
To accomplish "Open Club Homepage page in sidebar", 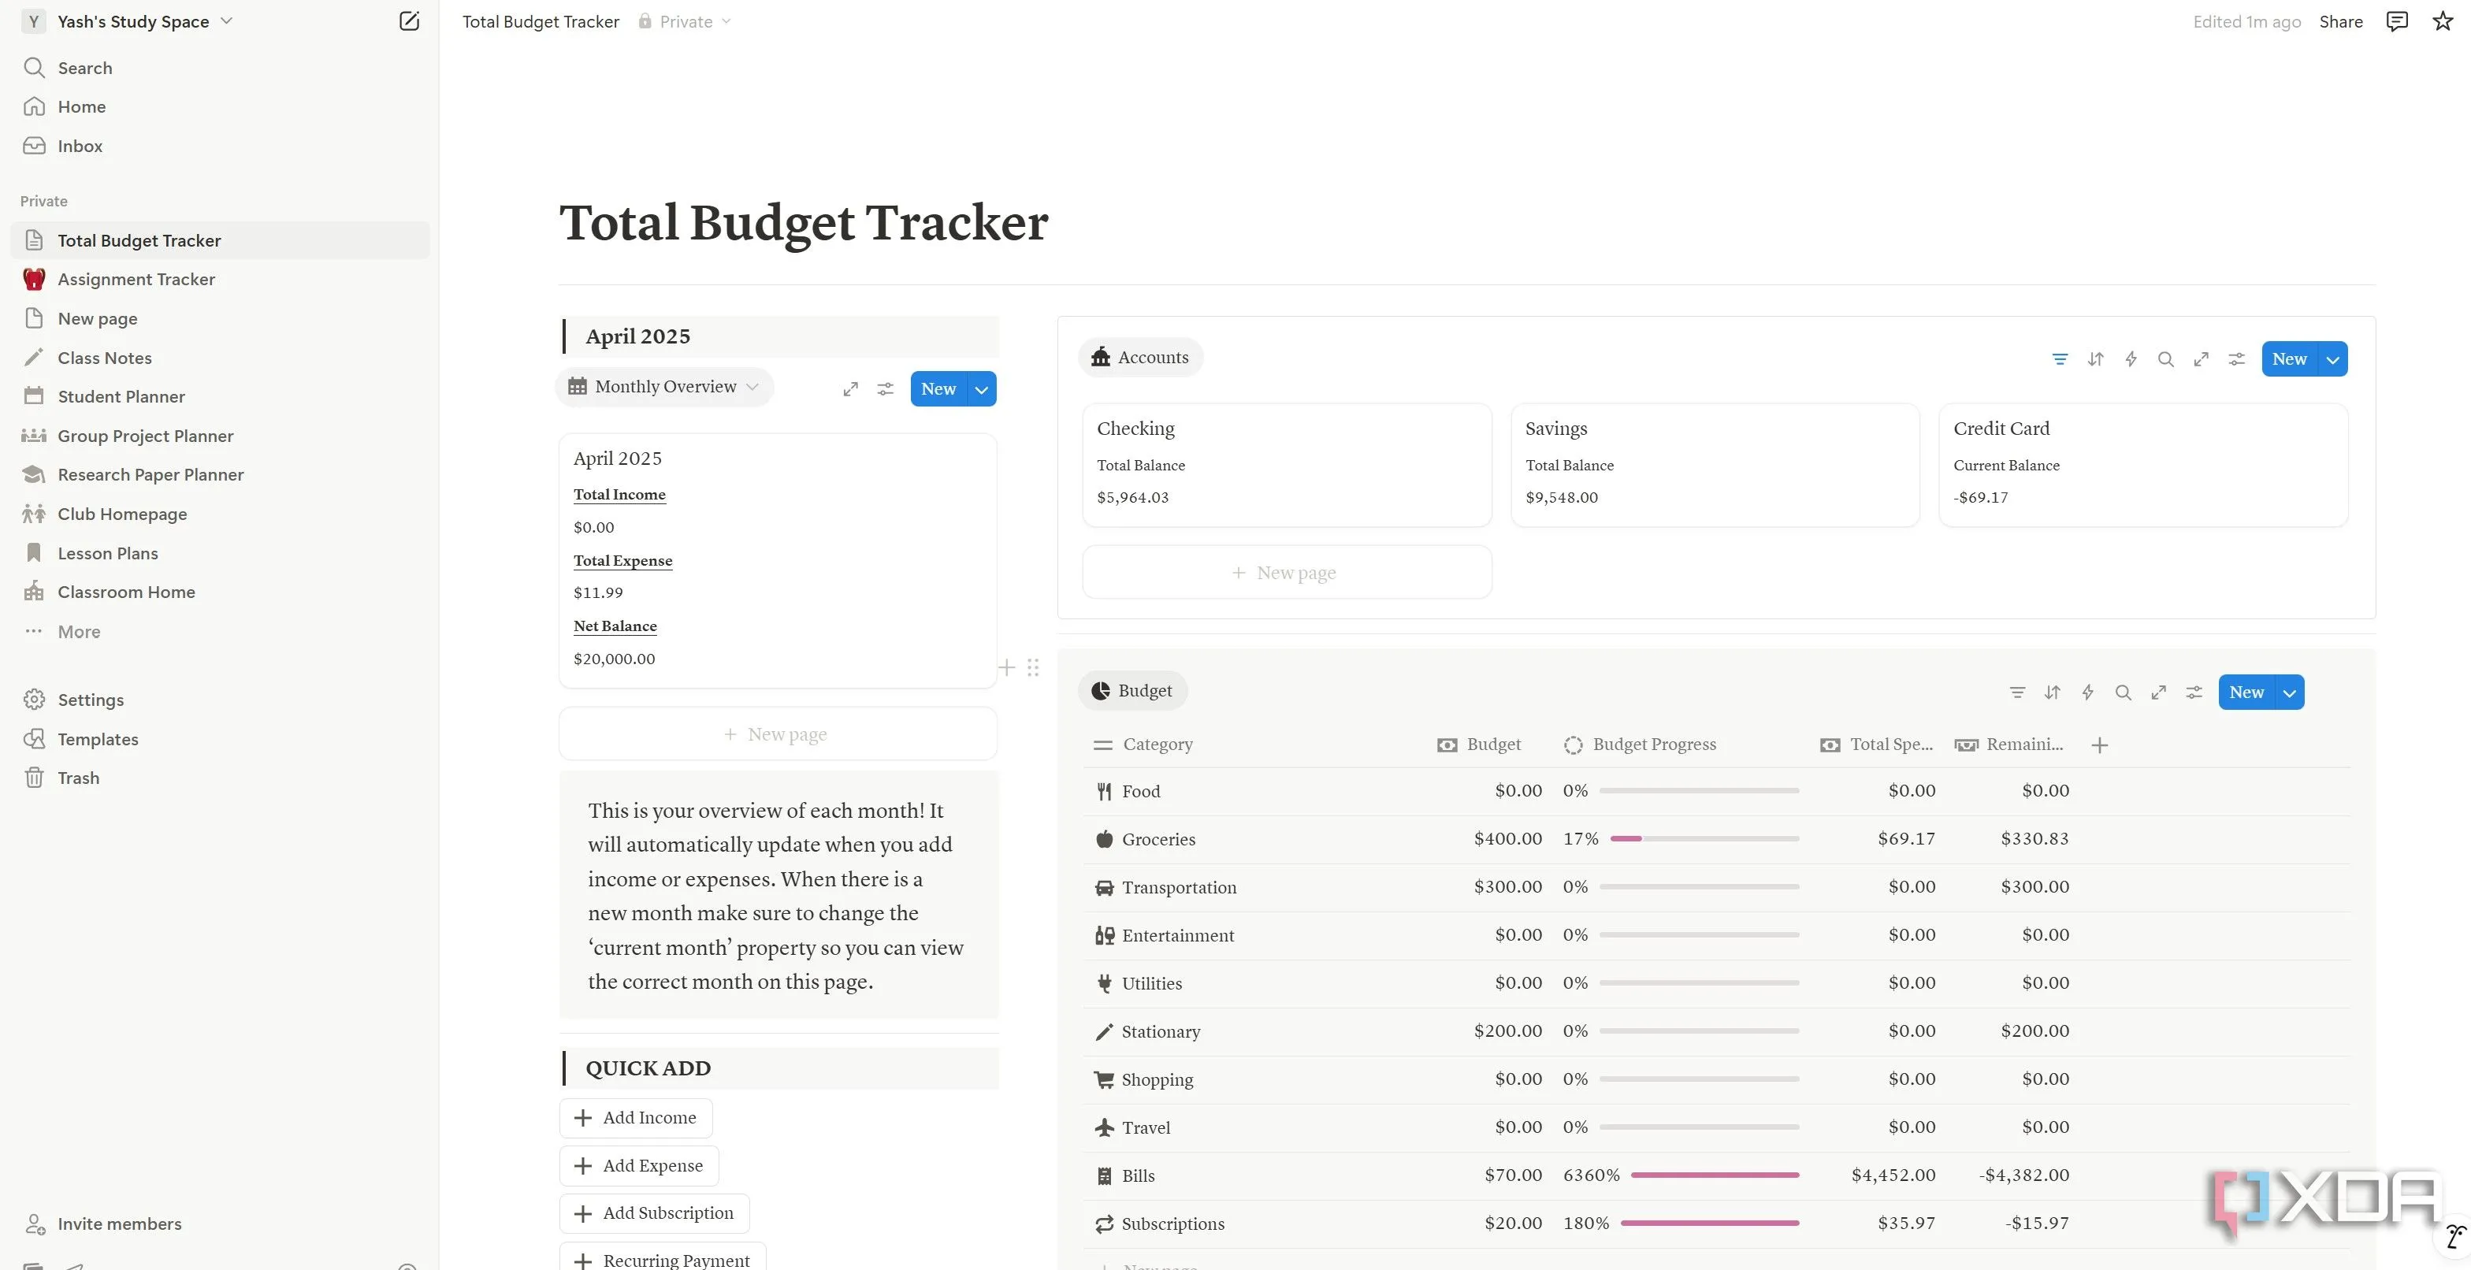I will click(221, 514).
